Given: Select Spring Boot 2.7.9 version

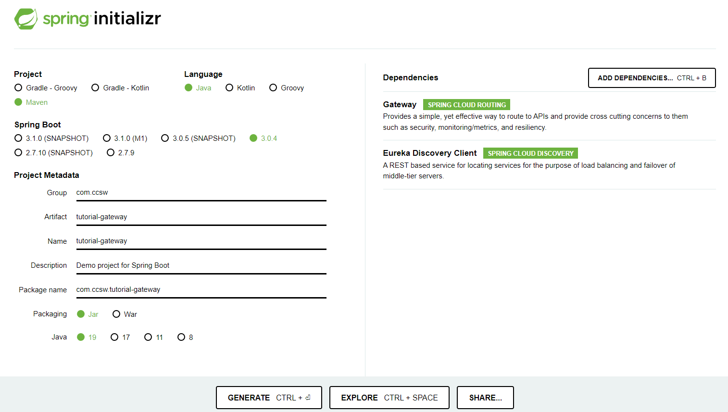Looking at the screenshot, I should [111, 152].
